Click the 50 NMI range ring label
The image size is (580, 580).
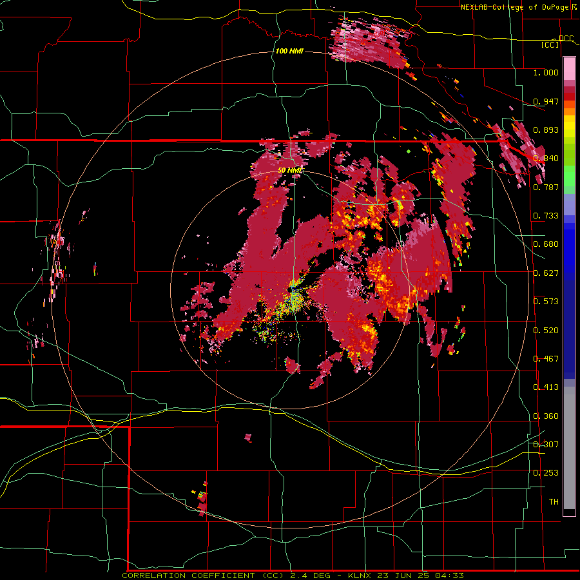(291, 170)
